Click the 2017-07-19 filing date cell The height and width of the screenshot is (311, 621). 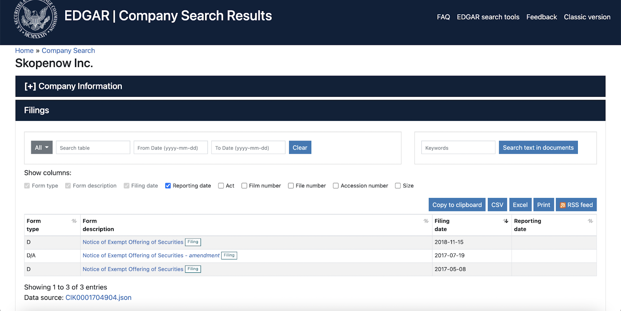472,256
